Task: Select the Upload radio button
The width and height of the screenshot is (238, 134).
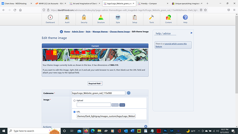Action: pos(74,100)
